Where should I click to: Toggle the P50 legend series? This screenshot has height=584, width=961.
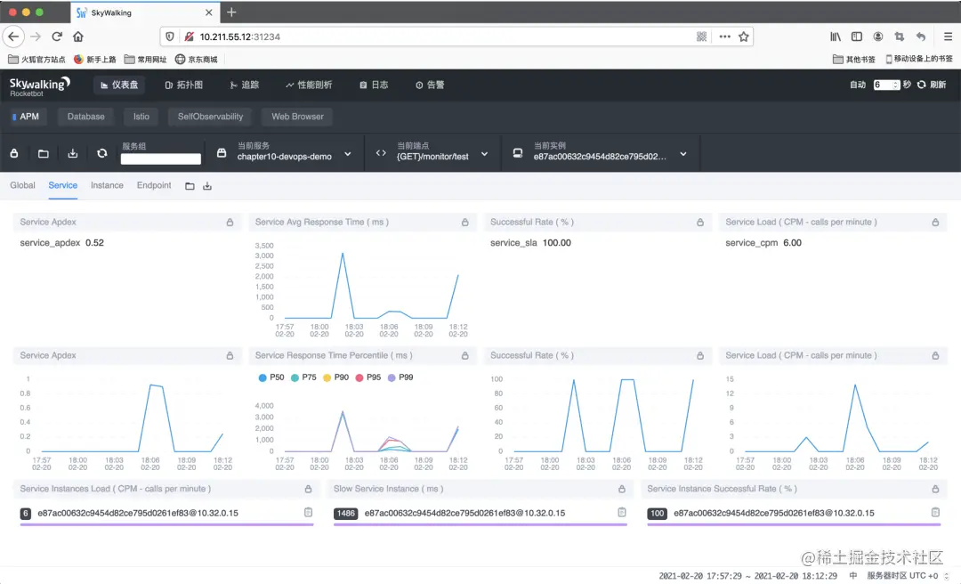pos(271,377)
